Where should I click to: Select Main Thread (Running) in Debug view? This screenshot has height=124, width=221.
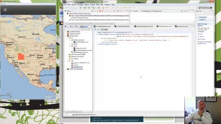(x=79, y=18)
